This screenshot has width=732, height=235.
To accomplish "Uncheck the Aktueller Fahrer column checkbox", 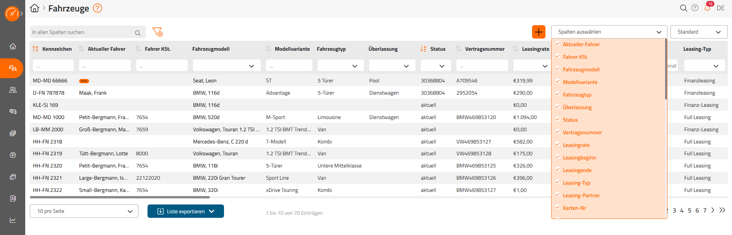I will point(558,44).
